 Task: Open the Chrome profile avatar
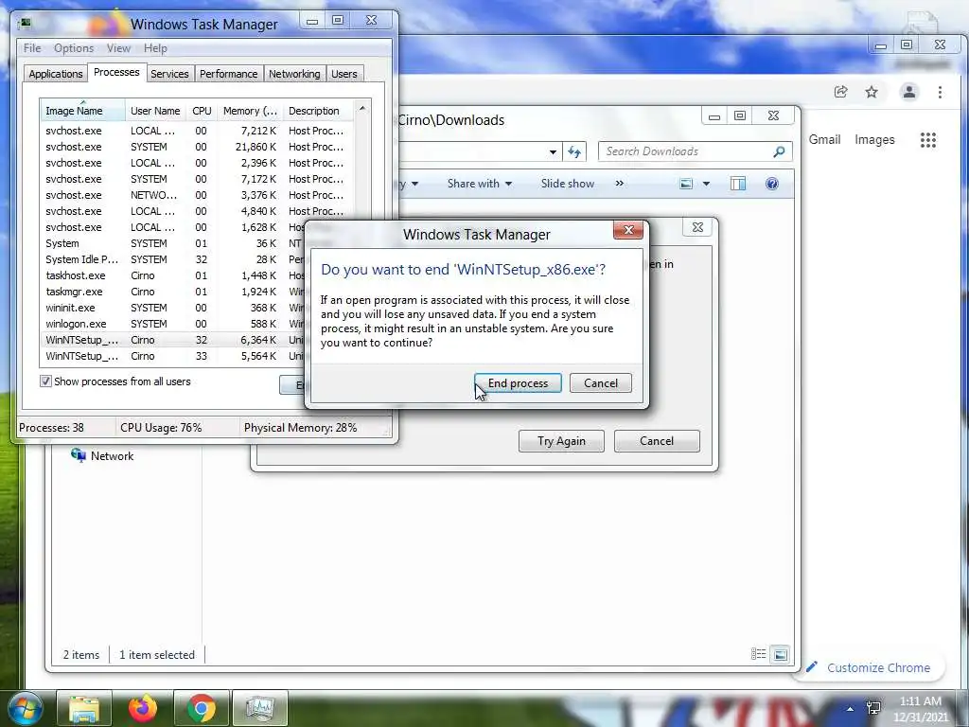tap(909, 92)
